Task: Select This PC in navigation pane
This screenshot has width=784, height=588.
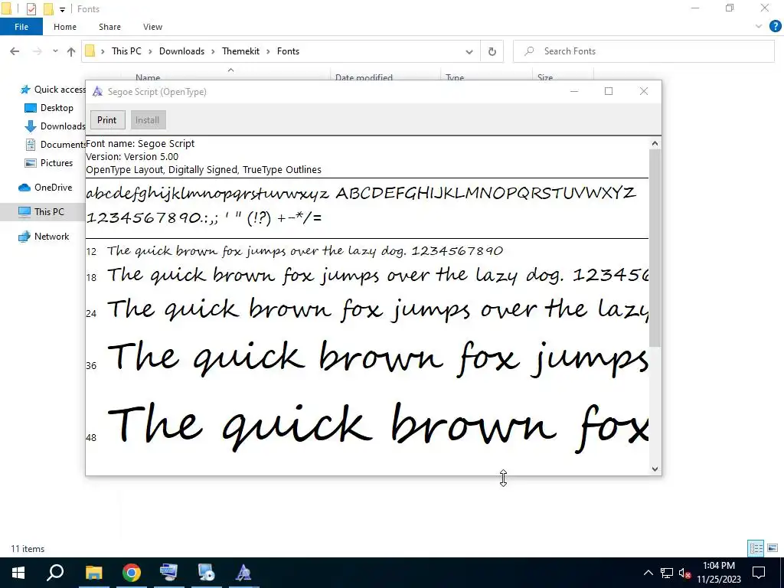Action: pos(41,212)
